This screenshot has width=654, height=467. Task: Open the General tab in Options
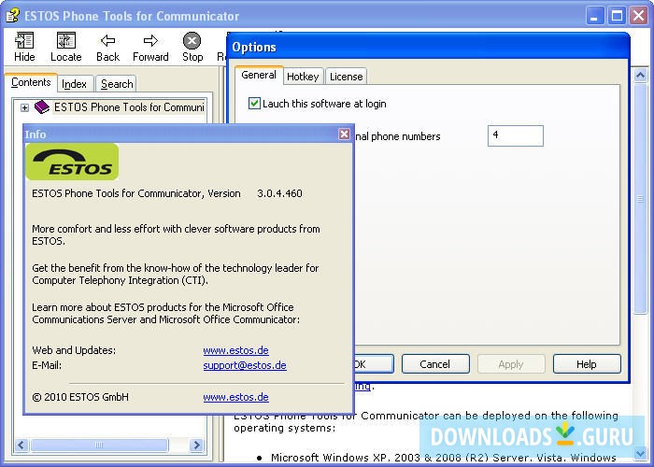click(259, 75)
